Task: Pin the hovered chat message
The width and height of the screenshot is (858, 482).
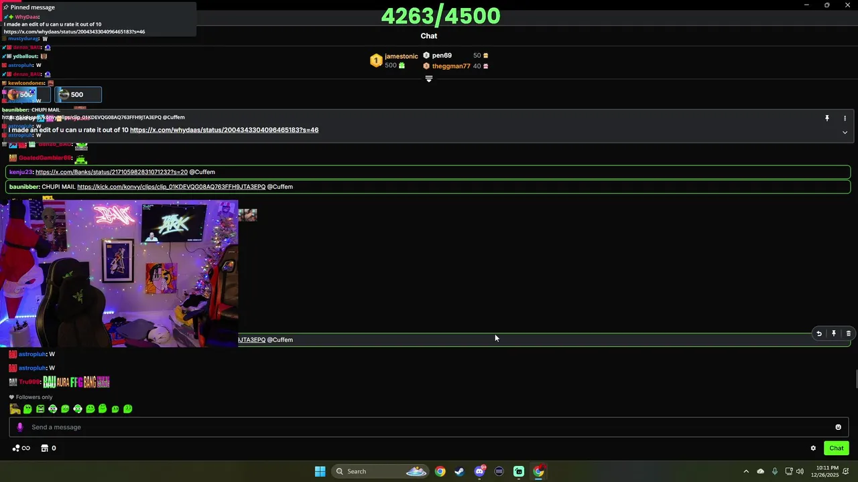Action: [834, 333]
